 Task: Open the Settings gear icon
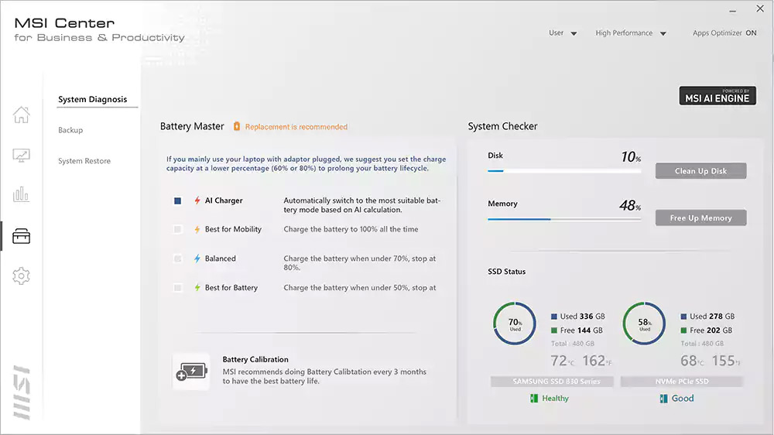[x=22, y=276]
